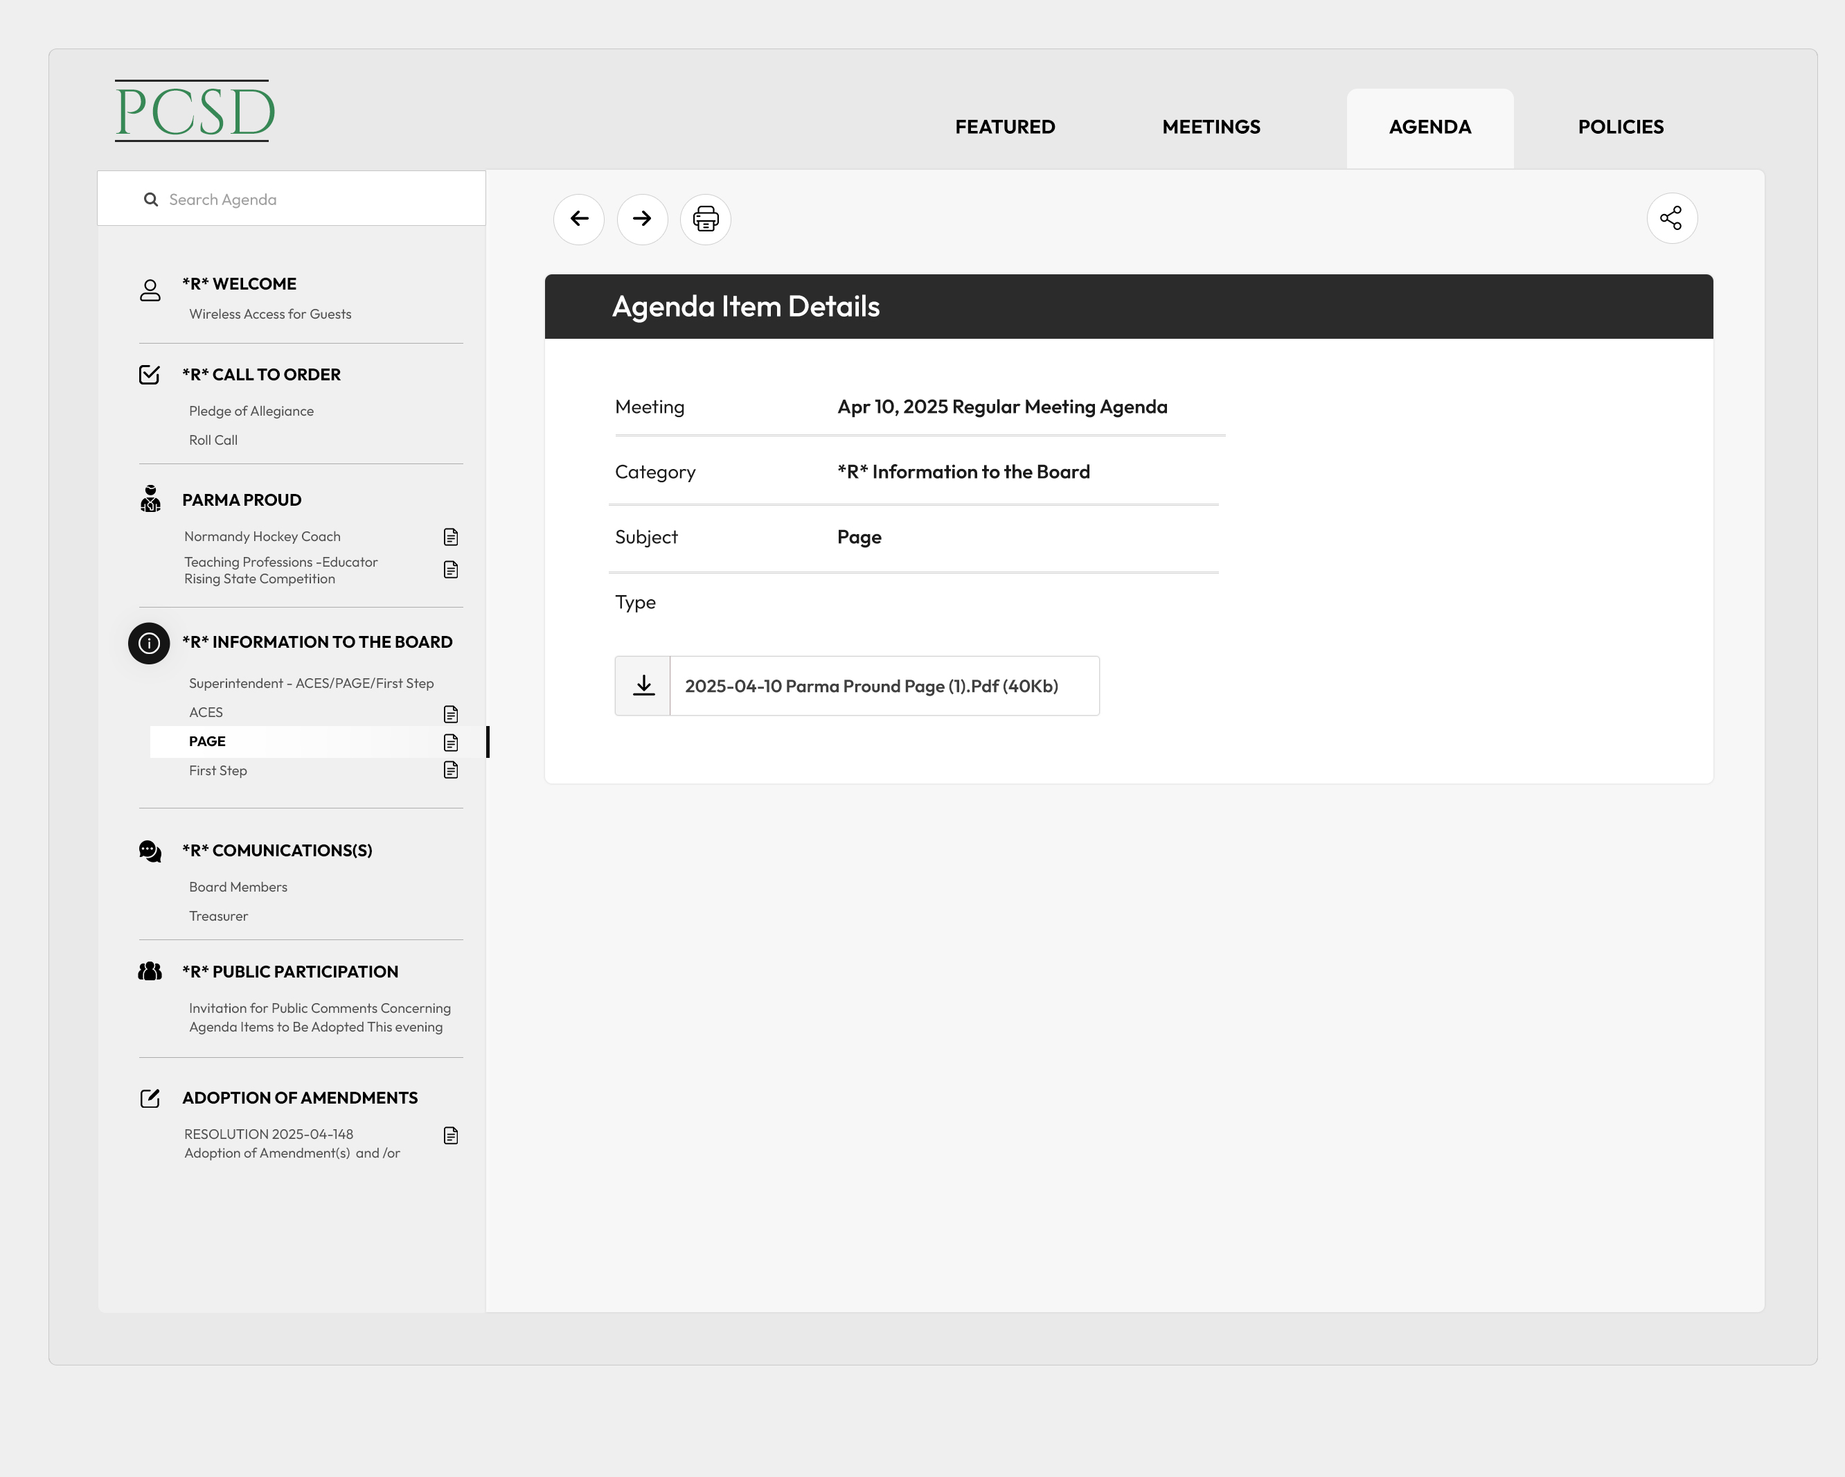This screenshot has width=1845, height=1477.
Task: Select the PAGE agenda item
Action: (206, 741)
